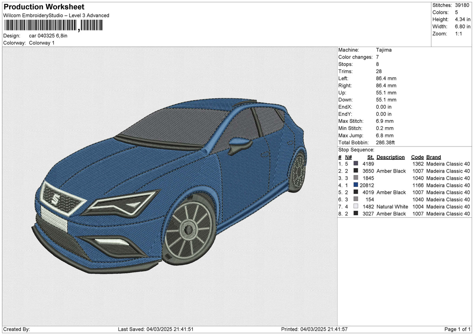Click the Zoom value 1:1
This screenshot has height=335, width=474.
pos(459,34)
